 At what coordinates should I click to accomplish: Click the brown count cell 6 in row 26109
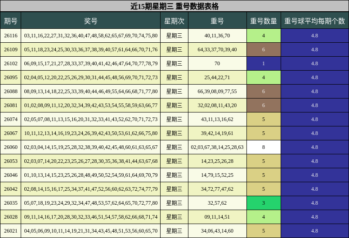pos(264,49)
